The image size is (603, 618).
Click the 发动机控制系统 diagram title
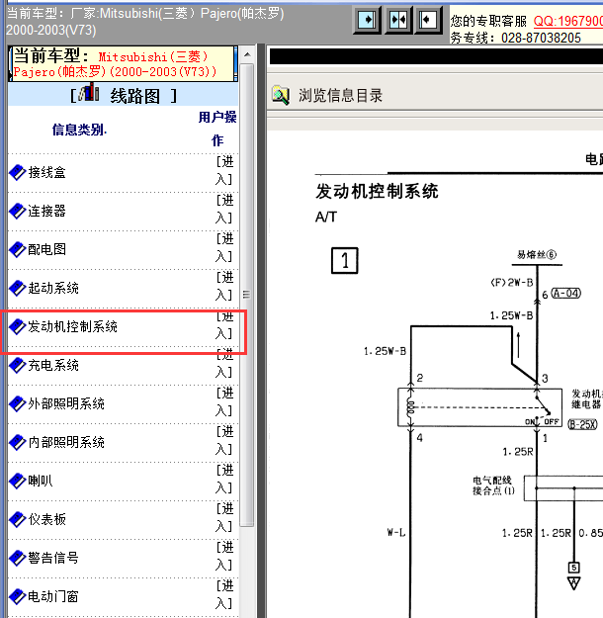click(377, 192)
